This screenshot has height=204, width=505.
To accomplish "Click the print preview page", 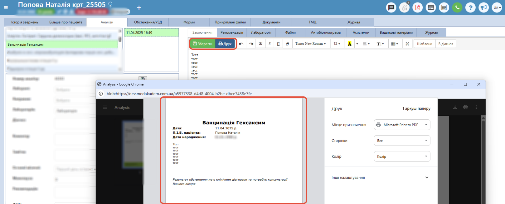I will tap(234, 151).
